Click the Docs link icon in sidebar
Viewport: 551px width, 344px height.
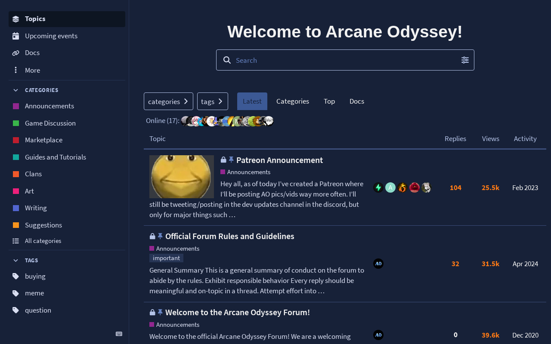click(16, 53)
